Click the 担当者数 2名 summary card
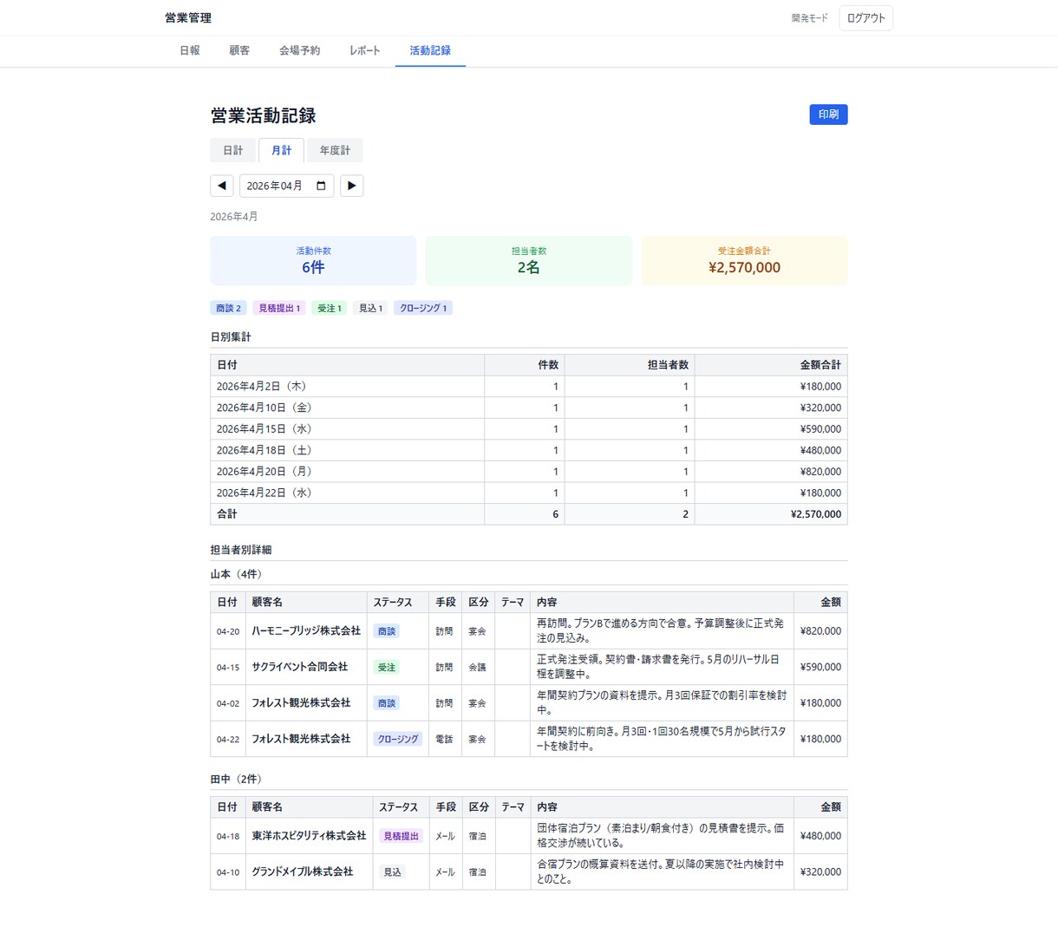Screen dimensions: 1058x940 tap(529, 260)
